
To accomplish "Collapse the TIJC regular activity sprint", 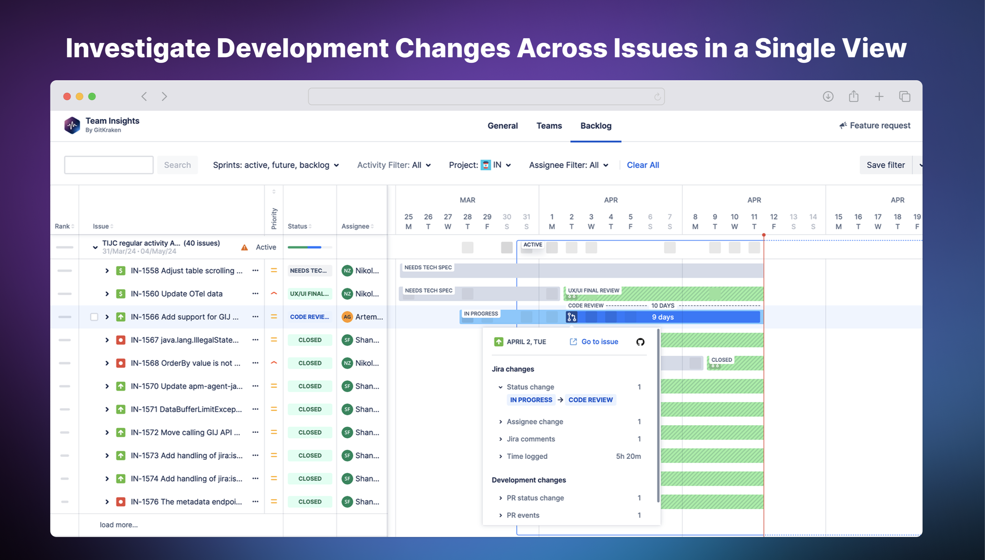I will pyautogui.click(x=95, y=247).
